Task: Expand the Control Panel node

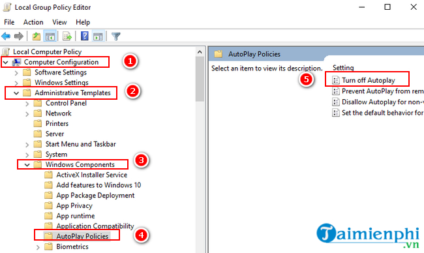Action: coord(27,104)
